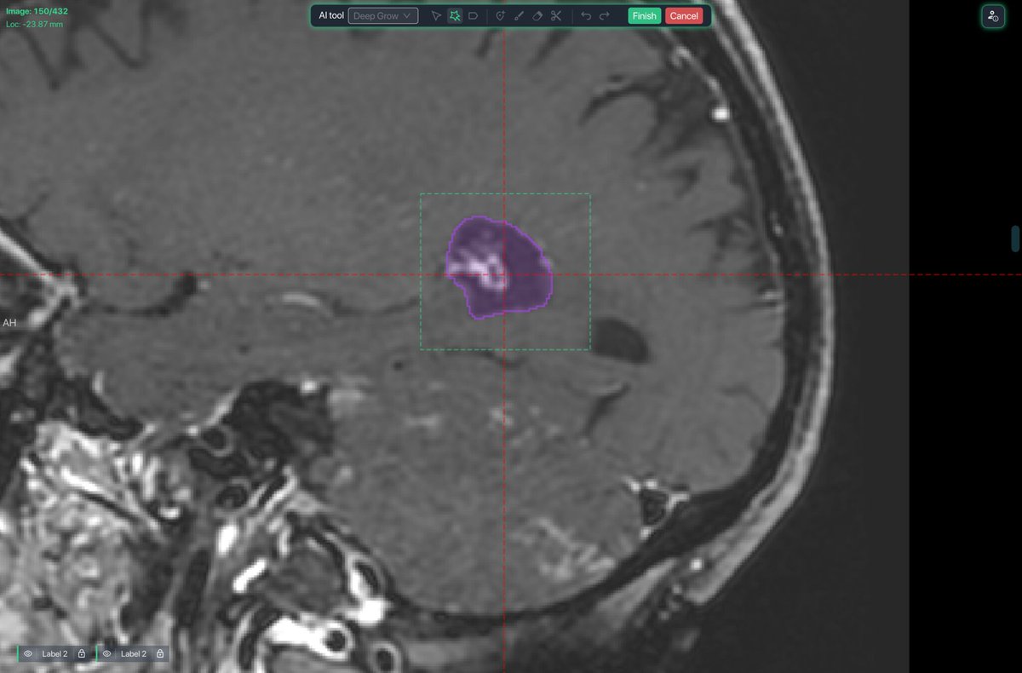This screenshot has width=1022, height=673.
Task: Select the label tag tool
Action: pyautogui.click(x=474, y=15)
